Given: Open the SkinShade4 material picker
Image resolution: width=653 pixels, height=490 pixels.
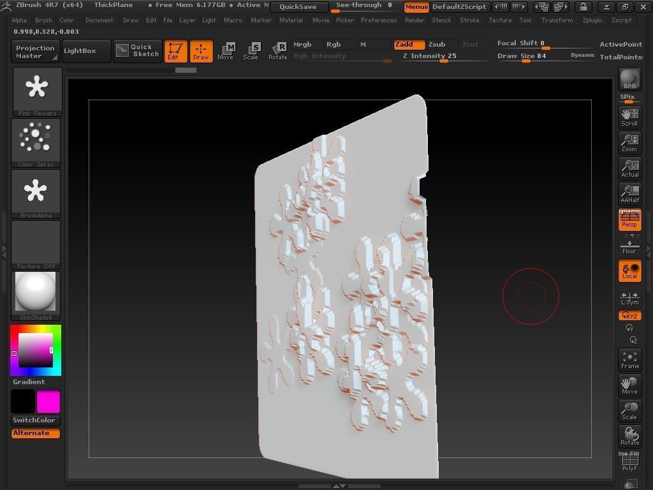Looking at the screenshot, I should [x=36, y=296].
